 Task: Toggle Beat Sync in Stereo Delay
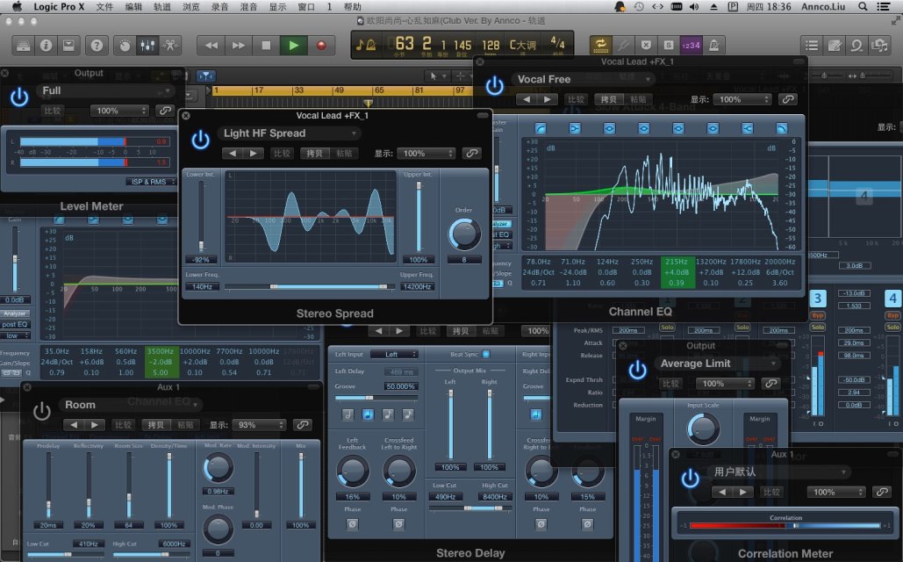(x=485, y=354)
